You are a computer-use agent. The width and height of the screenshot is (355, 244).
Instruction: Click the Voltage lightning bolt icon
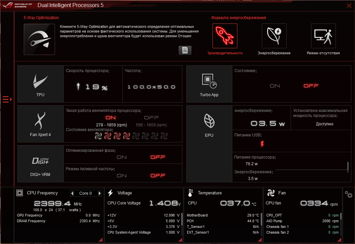point(110,193)
